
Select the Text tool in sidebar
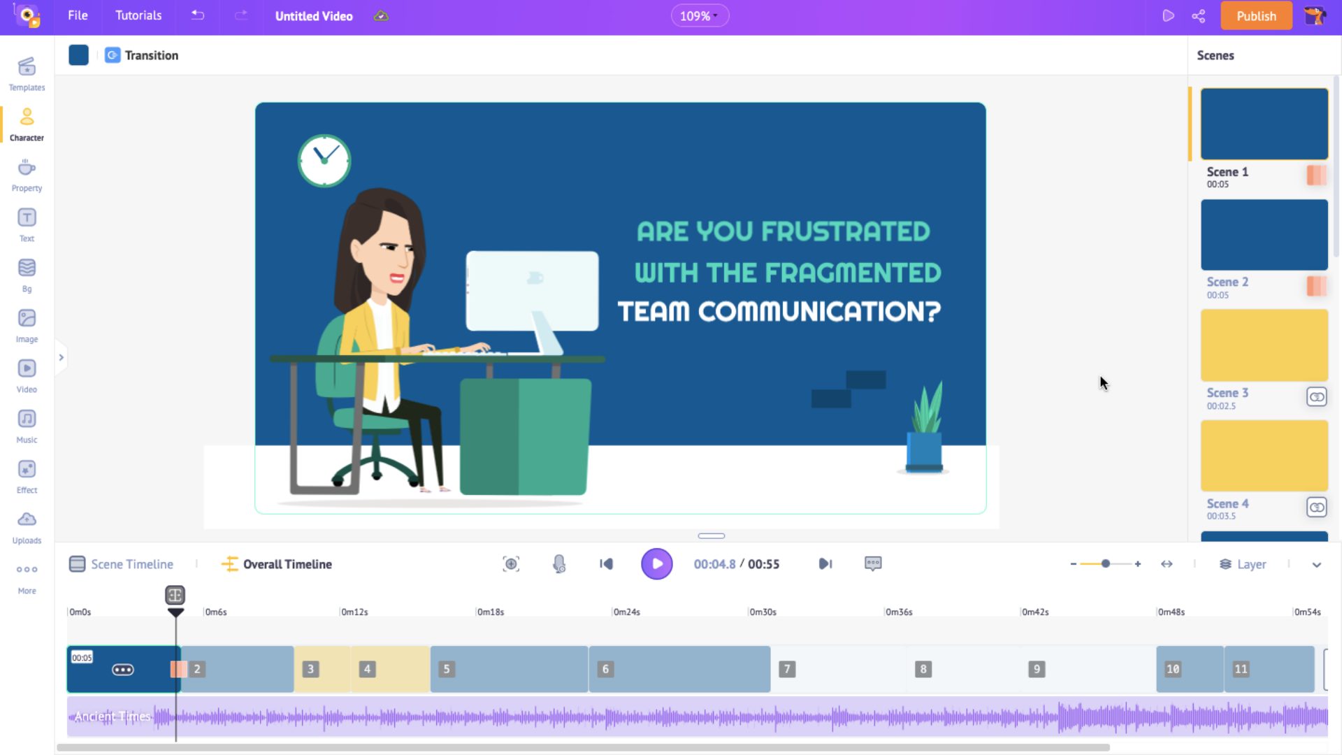coord(27,224)
